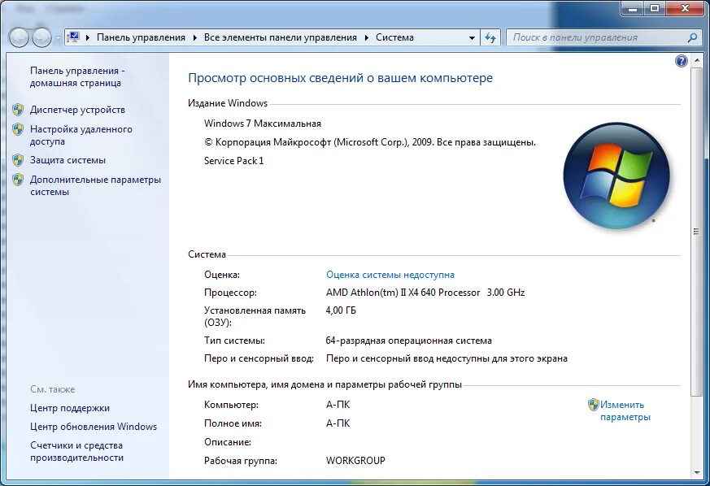The width and height of the screenshot is (710, 486).
Task: Select Service Pack 1 text
Action: pos(233,161)
